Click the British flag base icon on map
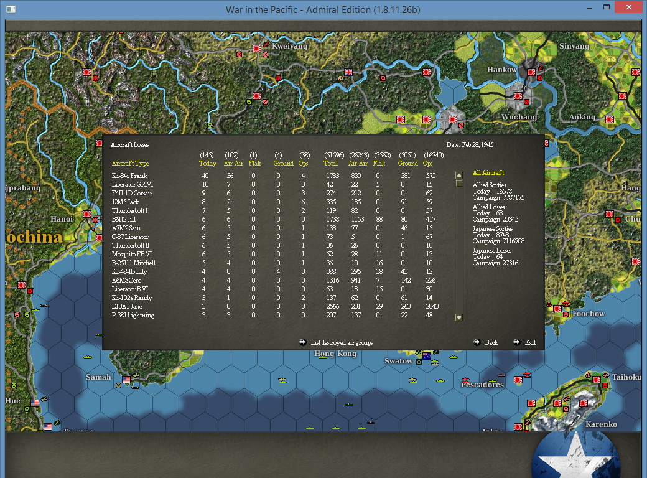Screen dimensions: 647x478 [x=348, y=72]
